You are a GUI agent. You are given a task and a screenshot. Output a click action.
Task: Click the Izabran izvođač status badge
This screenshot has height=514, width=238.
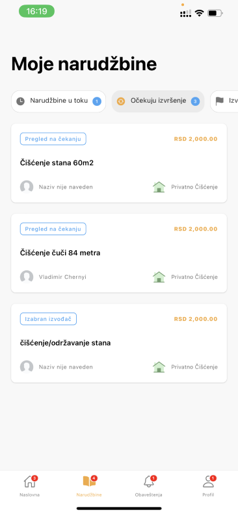(48, 319)
